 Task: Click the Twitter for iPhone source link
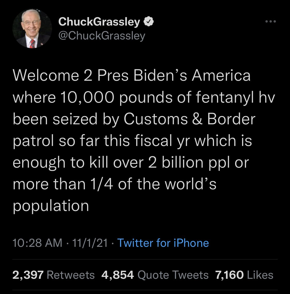click(163, 243)
